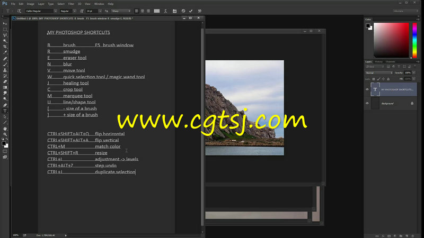The image size is (424, 238).
Task: Select the text layer thumbnail
Action: [375, 89]
